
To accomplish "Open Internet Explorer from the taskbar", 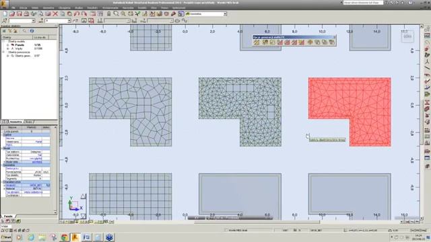I will pos(31,237).
